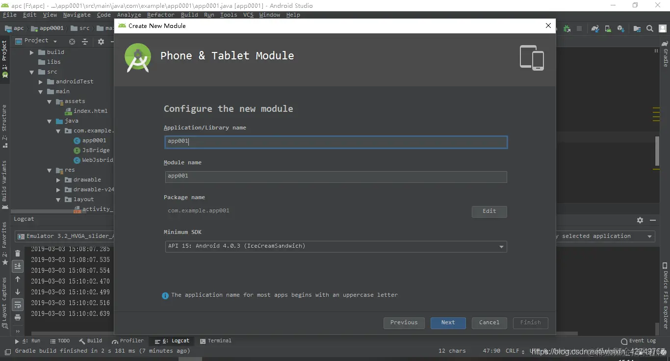Open the Profiler tool window
The width and height of the screenshot is (670, 361).
(128, 341)
